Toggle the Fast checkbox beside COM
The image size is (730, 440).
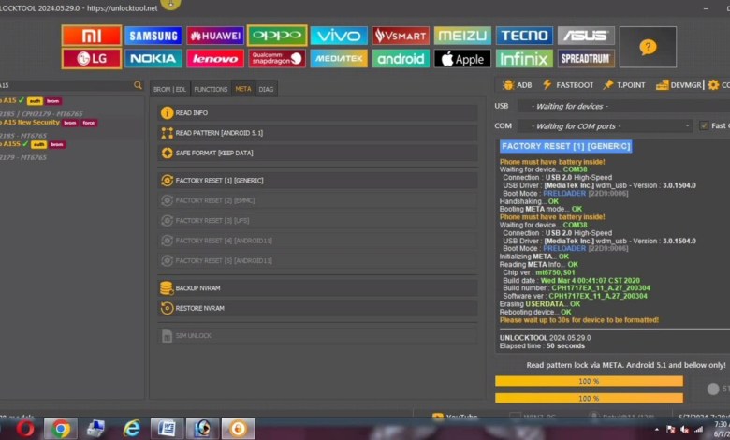[x=704, y=125]
